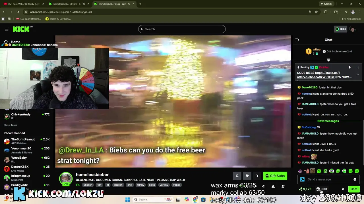
Task: Click the chill tag
Action: coord(130,185)
